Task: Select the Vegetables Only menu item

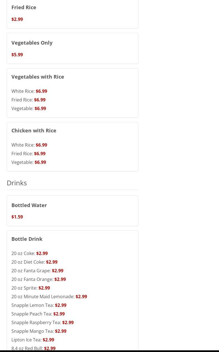Action: (32, 43)
